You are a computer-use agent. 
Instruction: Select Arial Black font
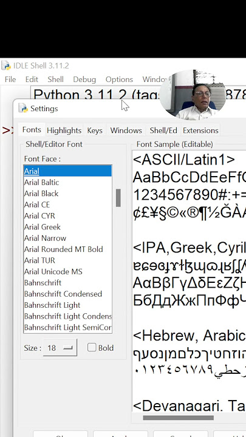tap(68, 194)
